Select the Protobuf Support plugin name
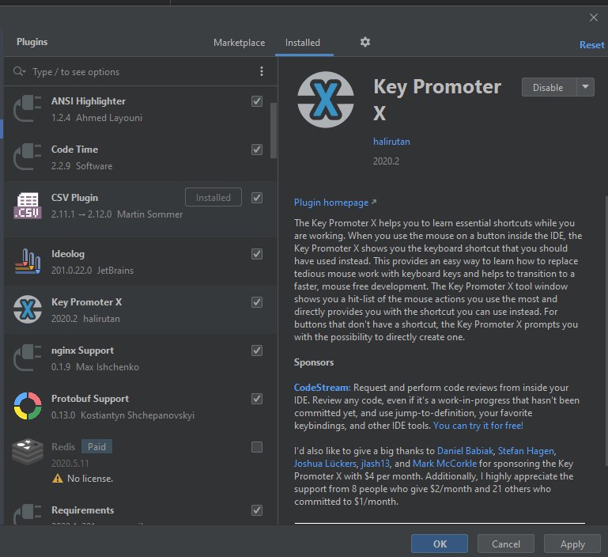 tap(90, 399)
